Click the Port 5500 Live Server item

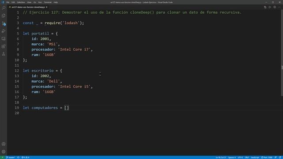click(267, 157)
